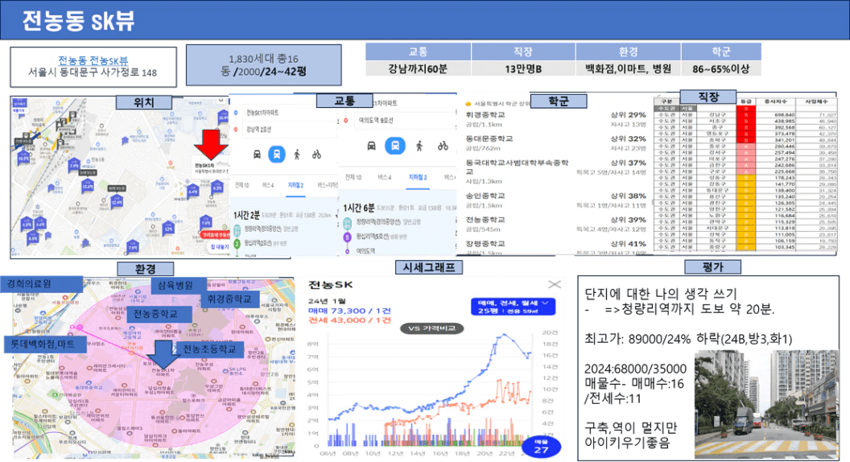
Task: Click the 경희의료원 map label
Action: [x=42, y=283]
